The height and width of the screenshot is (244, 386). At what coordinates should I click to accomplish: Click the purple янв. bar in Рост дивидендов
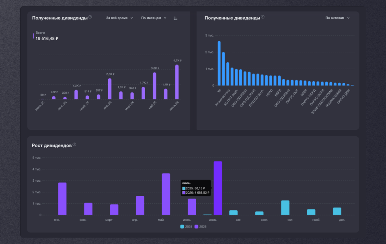point(62,199)
